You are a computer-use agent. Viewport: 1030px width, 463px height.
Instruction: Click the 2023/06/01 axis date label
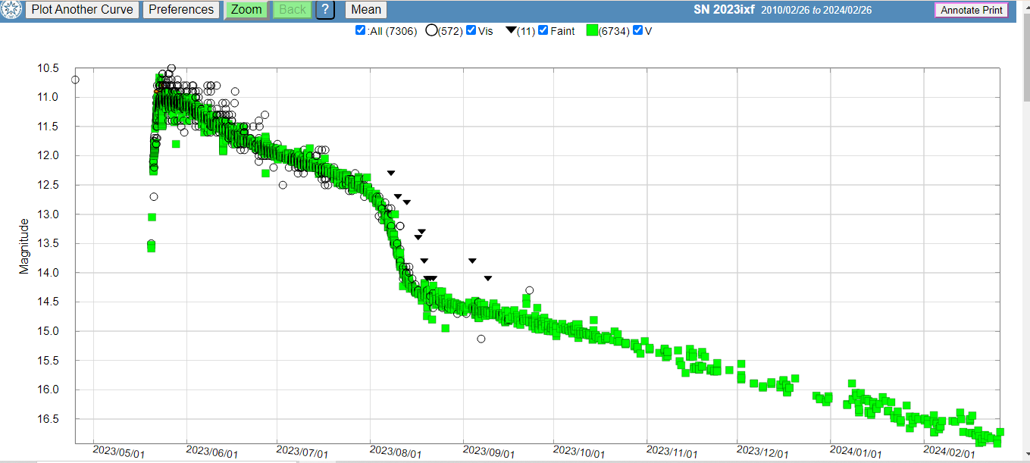tap(212, 452)
